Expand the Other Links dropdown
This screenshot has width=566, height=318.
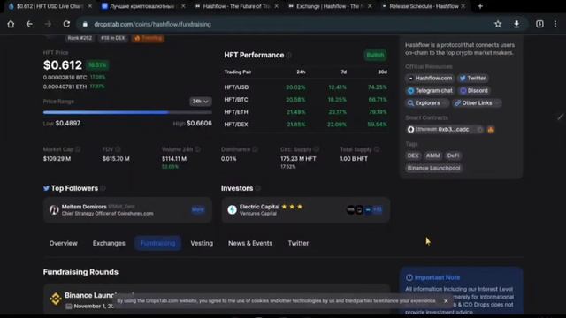(477, 103)
